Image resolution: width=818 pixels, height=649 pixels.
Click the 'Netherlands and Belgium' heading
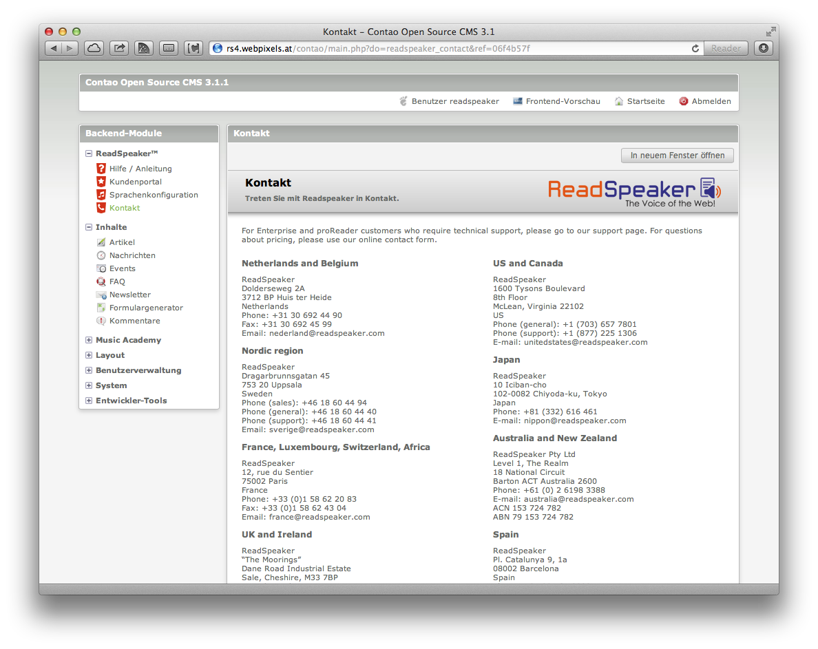(300, 264)
